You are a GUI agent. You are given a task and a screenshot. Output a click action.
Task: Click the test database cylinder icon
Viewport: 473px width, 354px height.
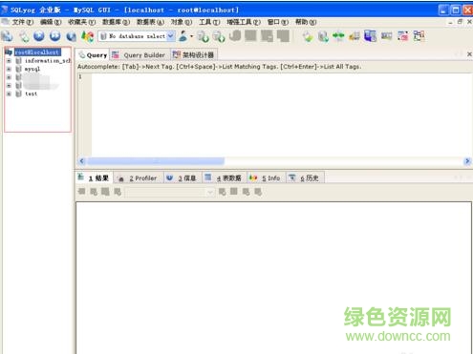point(19,94)
